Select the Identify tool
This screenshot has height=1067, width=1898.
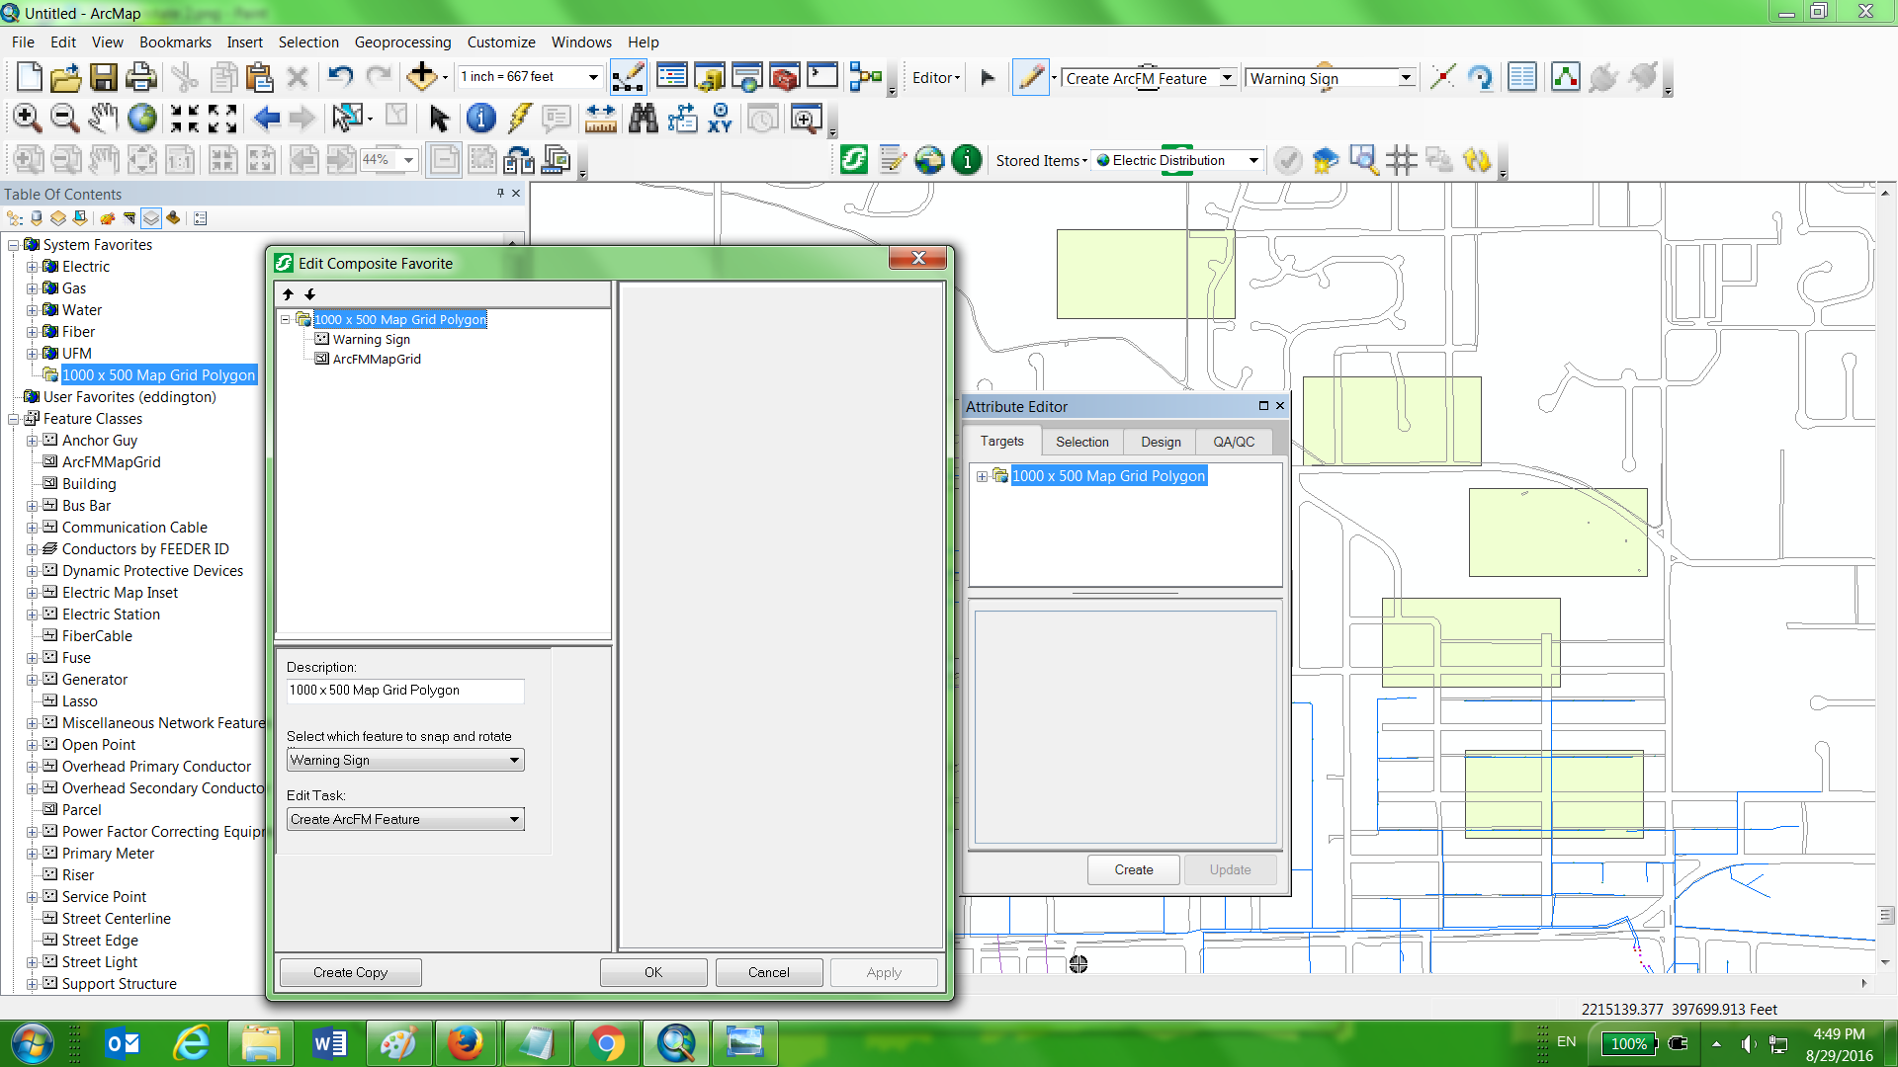tap(481, 118)
